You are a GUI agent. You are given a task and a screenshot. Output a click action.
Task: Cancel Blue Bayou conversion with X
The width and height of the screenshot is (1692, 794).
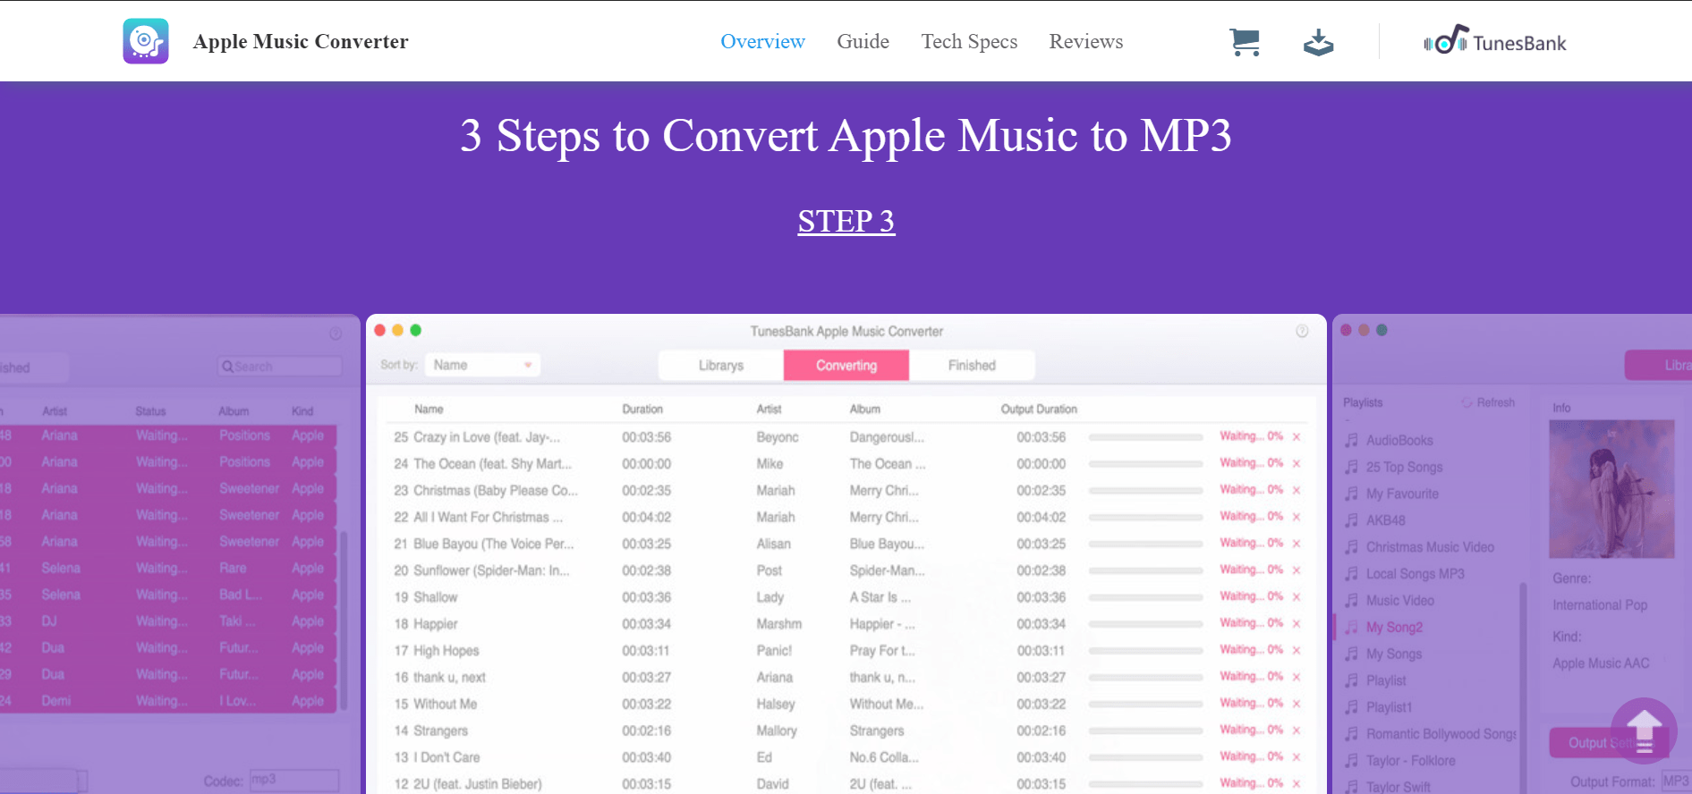point(1297,544)
